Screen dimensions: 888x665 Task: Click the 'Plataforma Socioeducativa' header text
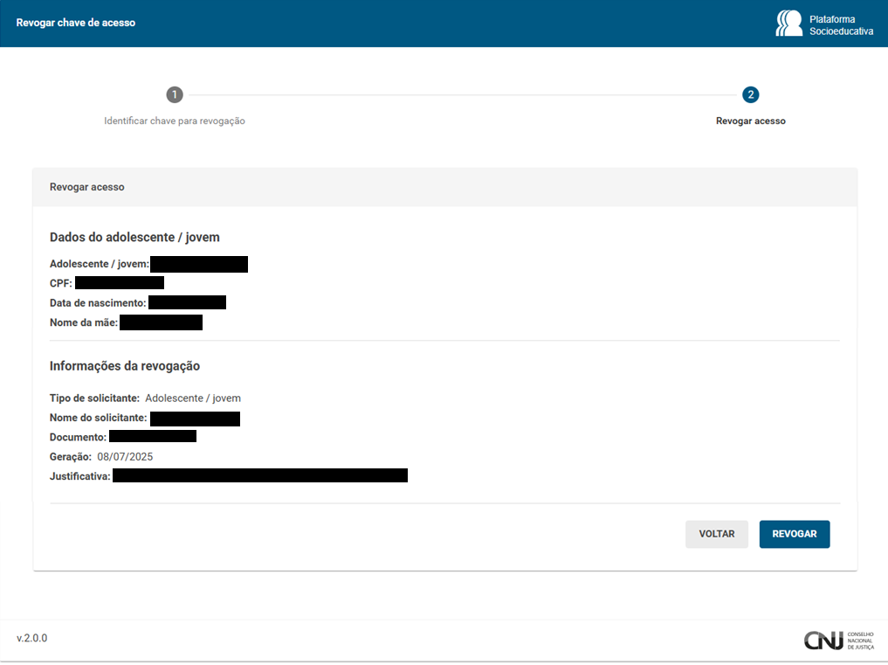[841, 24]
